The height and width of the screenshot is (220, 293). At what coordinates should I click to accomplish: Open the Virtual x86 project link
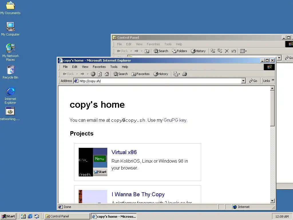click(124, 152)
